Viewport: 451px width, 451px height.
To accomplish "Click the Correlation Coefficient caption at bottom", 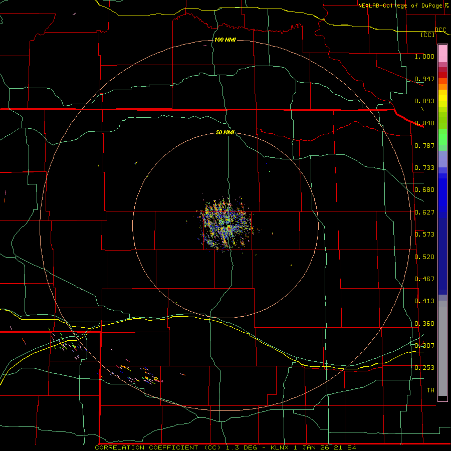I will click(x=225, y=447).
